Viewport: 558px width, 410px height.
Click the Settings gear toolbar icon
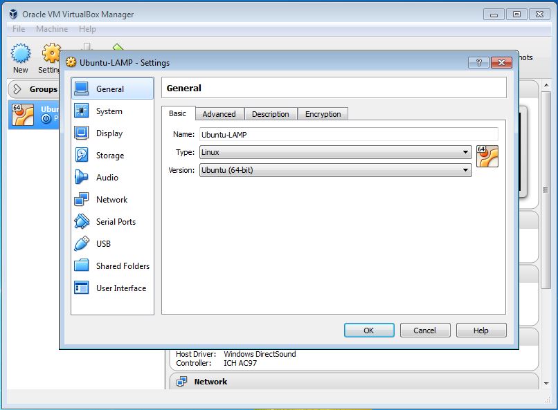pyautogui.click(x=51, y=53)
